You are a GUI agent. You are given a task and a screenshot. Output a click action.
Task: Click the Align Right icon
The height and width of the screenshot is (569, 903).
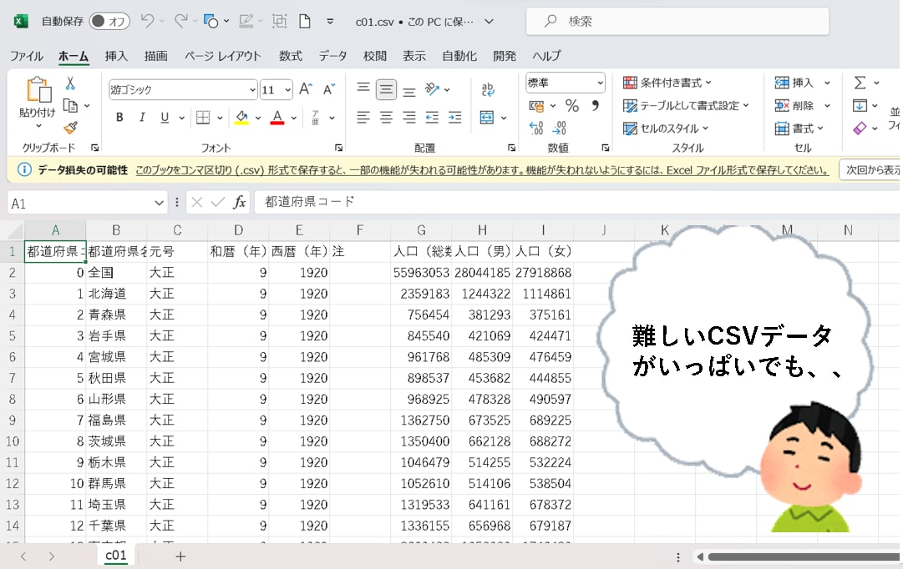point(408,118)
